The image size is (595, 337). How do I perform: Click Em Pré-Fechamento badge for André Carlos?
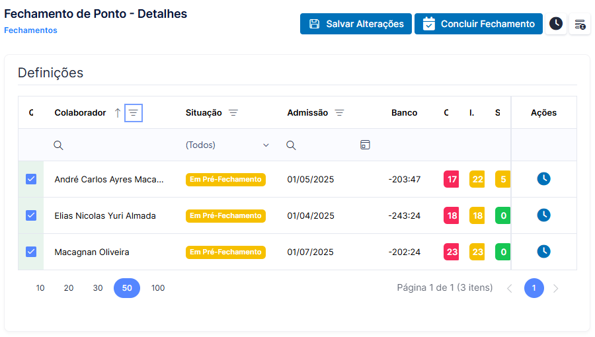click(225, 179)
